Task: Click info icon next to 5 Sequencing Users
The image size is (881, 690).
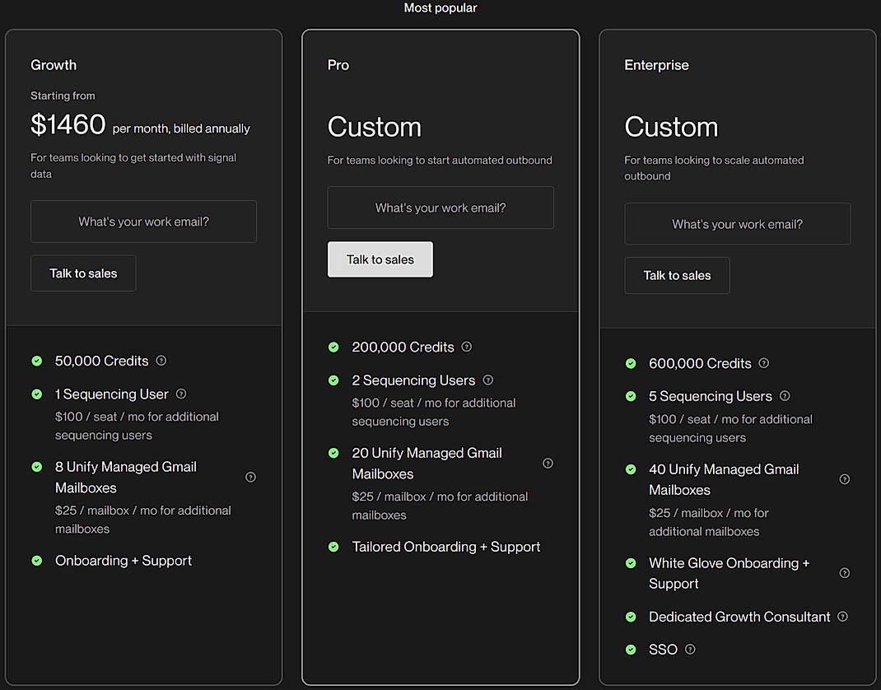Action: [785, 396]
